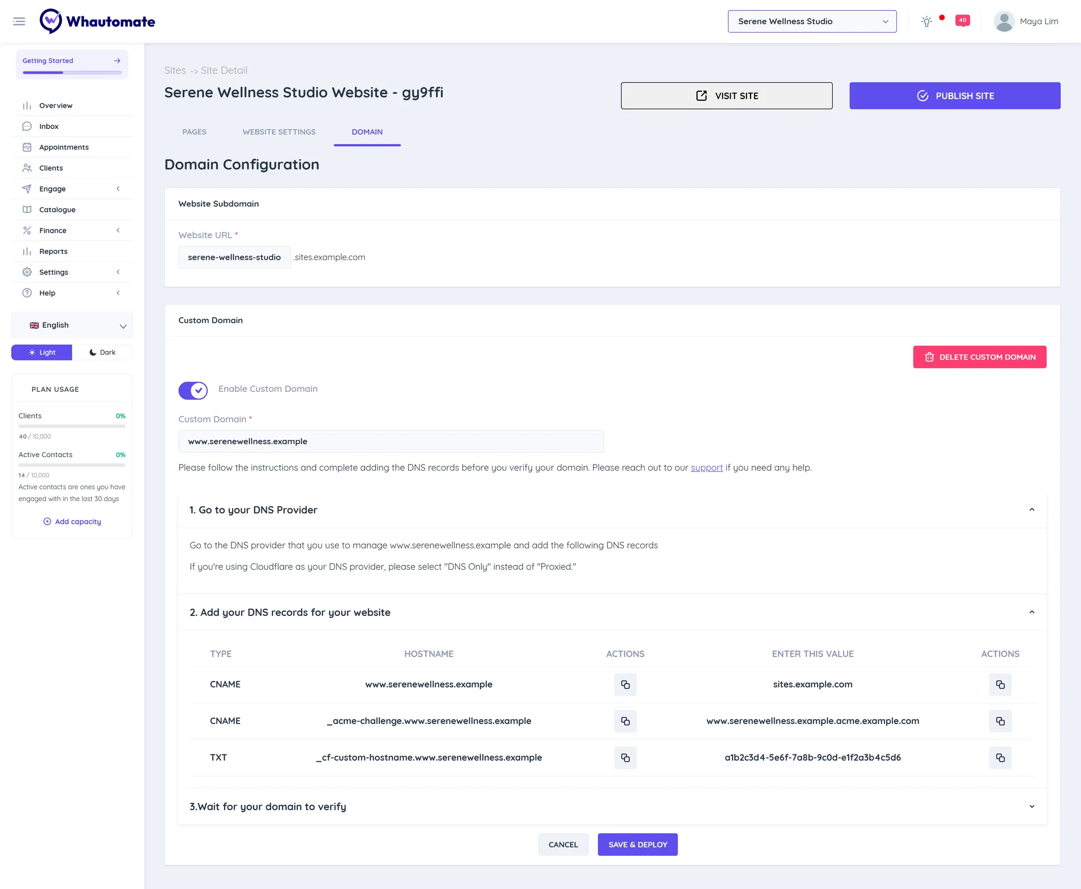Image resolution: width=1081 pixels, height=889 pixels.
Task: Select the DOMAIN tab
Action: click(x=367, y=132)
